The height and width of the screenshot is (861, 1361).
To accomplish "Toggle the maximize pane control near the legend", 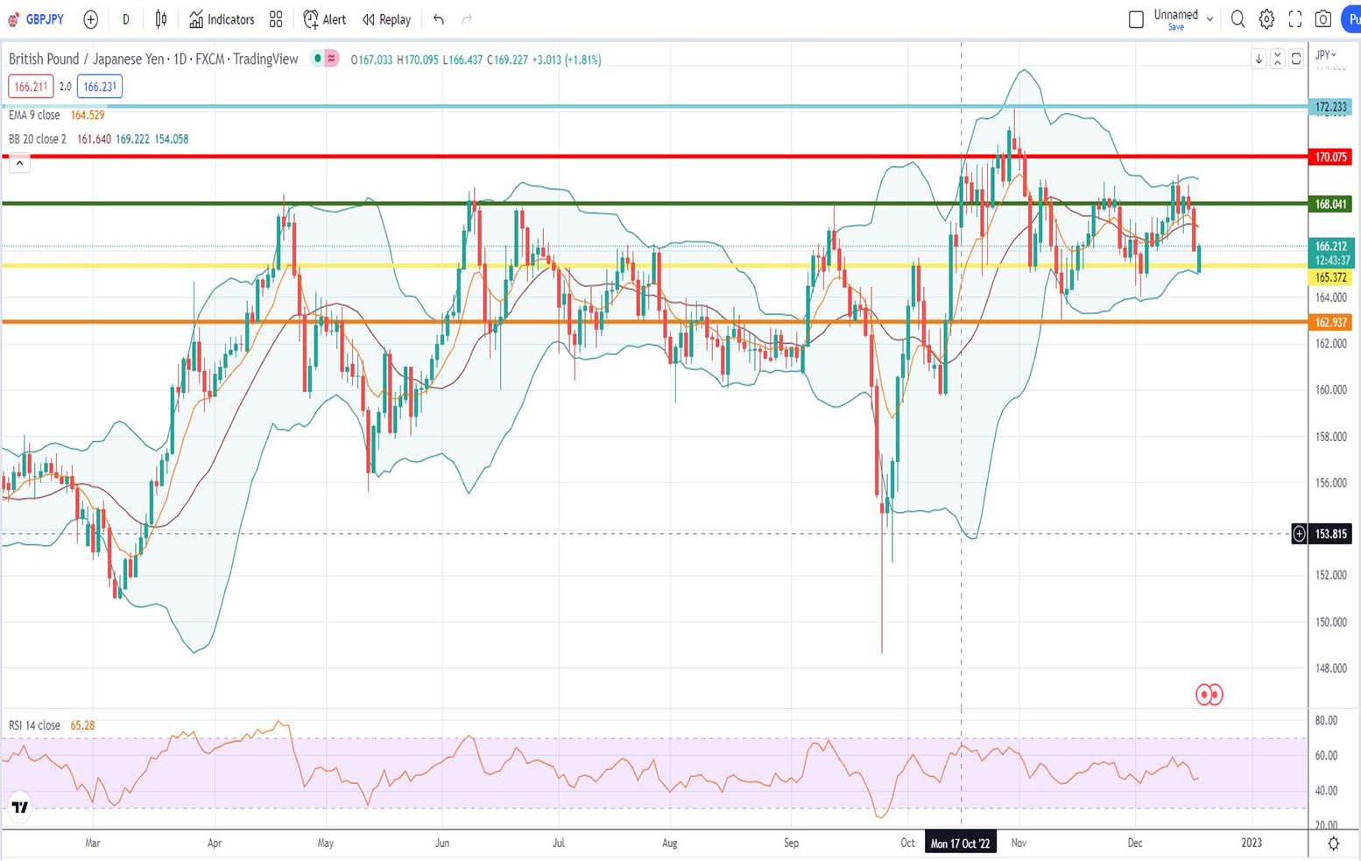I will point(1297,59).
